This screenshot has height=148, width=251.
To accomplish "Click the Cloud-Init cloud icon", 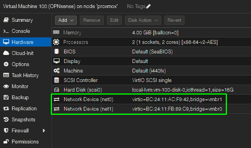I will (x=6, y=53).
